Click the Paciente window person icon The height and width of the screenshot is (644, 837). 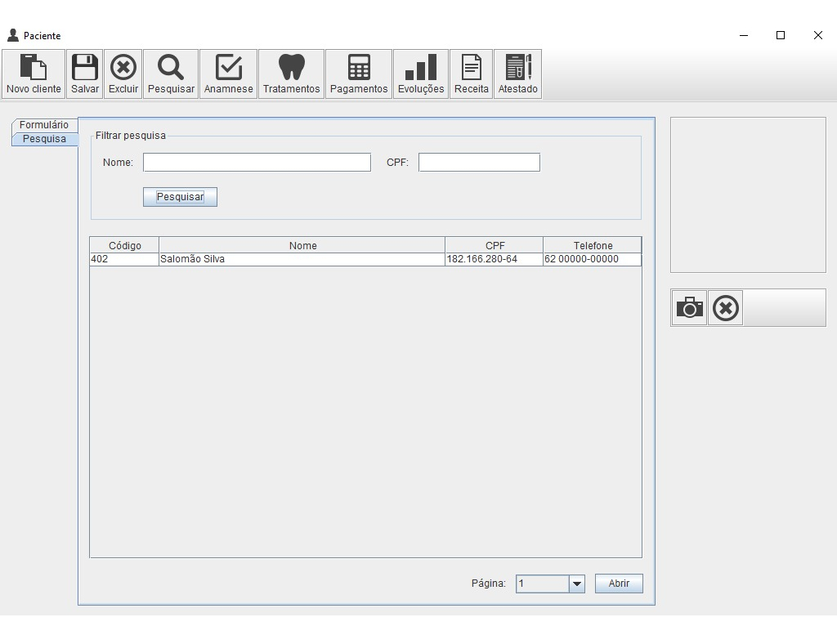(13, 35)
